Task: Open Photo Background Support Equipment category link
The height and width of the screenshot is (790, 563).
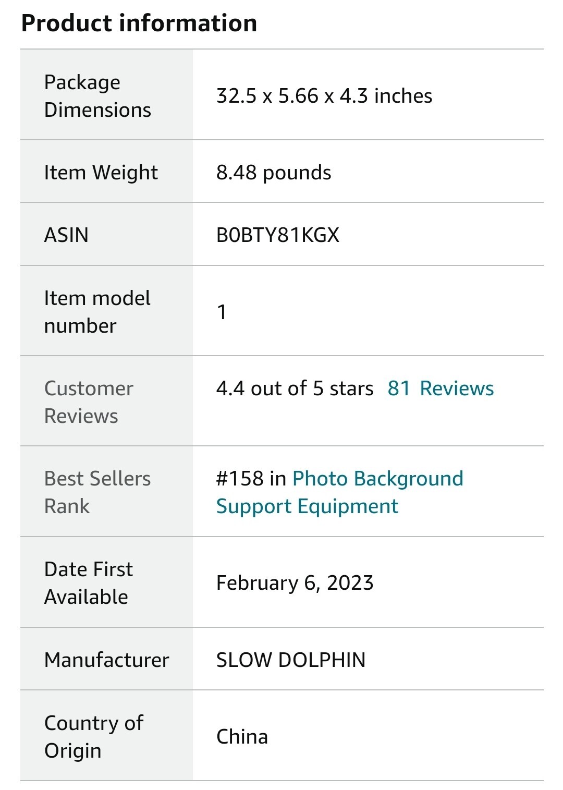Action: pos(340,492)
